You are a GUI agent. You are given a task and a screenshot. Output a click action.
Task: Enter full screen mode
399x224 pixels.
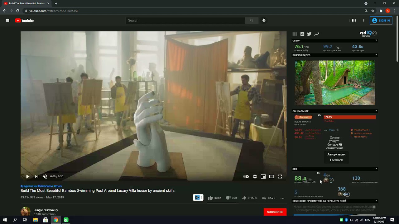pyautogui.click(x=280, y=176)
